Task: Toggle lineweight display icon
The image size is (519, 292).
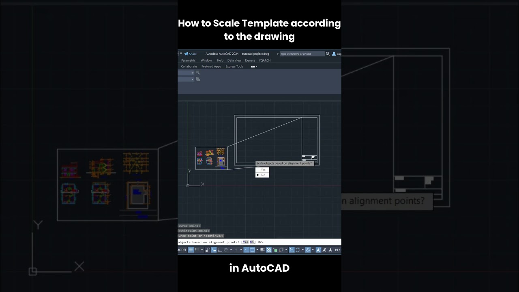Action: coord(262,250)
